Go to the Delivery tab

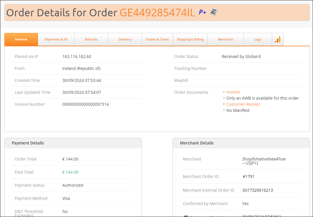tap(125, 39)
